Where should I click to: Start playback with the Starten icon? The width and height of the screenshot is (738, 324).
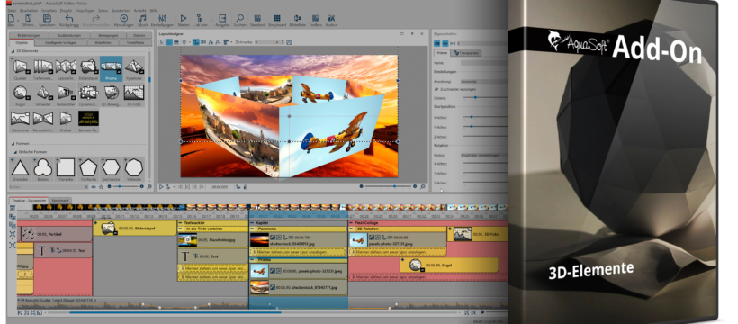[183, 18]
